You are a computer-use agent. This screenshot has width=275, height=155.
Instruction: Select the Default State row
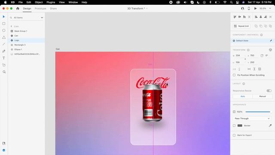253,40
